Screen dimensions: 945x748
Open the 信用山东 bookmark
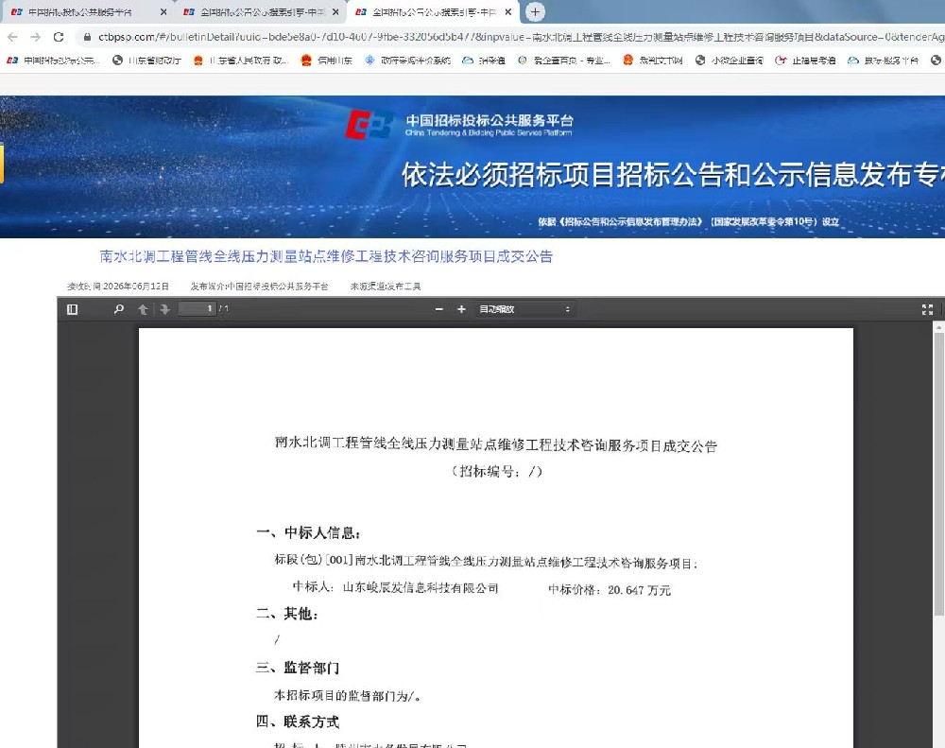coord(327,61)
